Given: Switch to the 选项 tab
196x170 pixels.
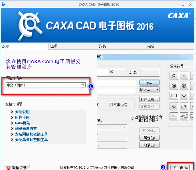Looking at the screenshot, I should pyautogui.click(x=54, y=46).
